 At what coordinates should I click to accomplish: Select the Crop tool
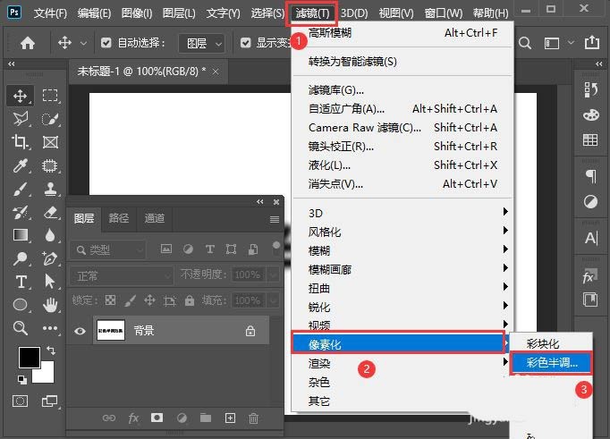[21, 142]
